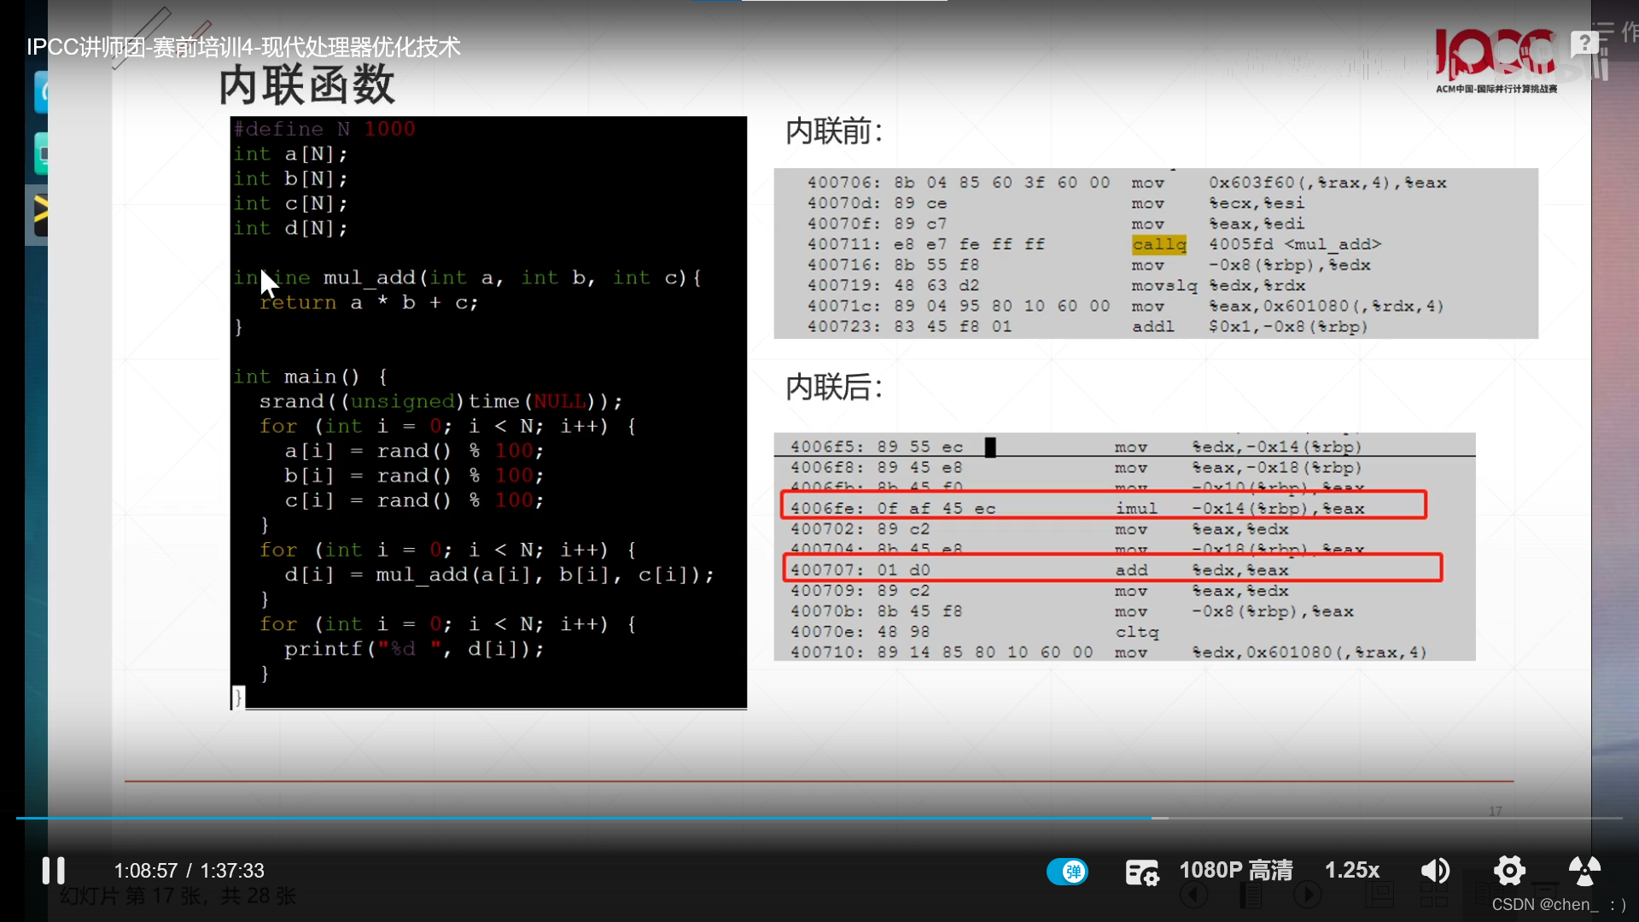Toggle the danmaku (弹) switch off
The image size is (1639, 922).
[x=1067, y=872]
